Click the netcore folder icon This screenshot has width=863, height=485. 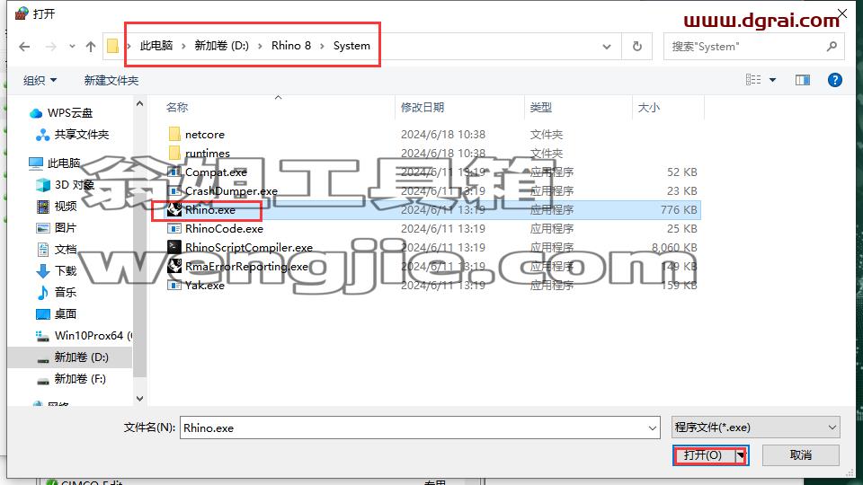click(174, 134)
